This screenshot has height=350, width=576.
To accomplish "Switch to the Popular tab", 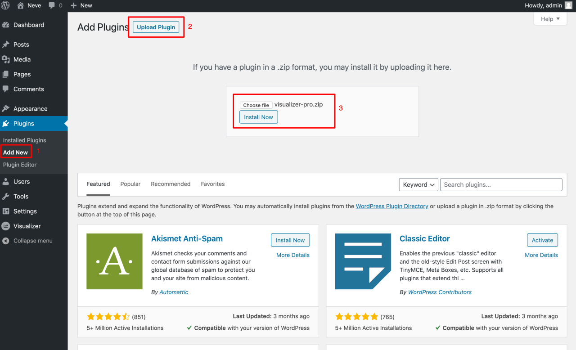I will 130,184.
